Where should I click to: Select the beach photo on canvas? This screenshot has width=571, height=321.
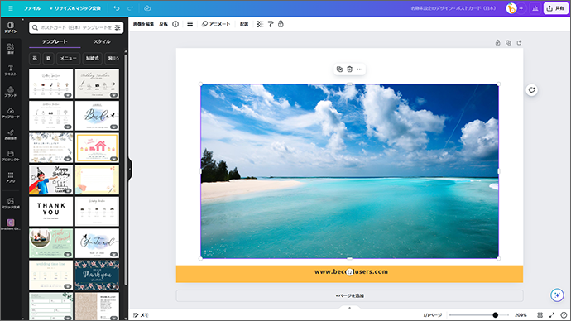pos(349,171)
